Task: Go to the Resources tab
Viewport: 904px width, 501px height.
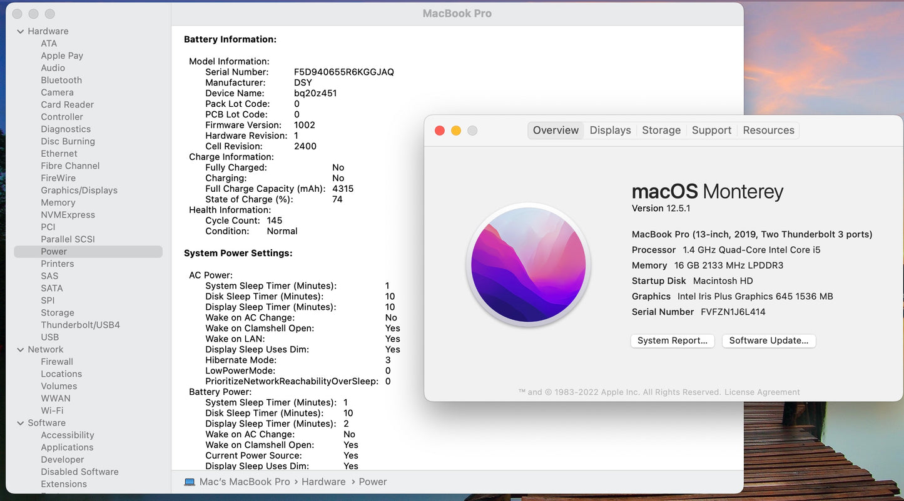Action: point(768,130)
